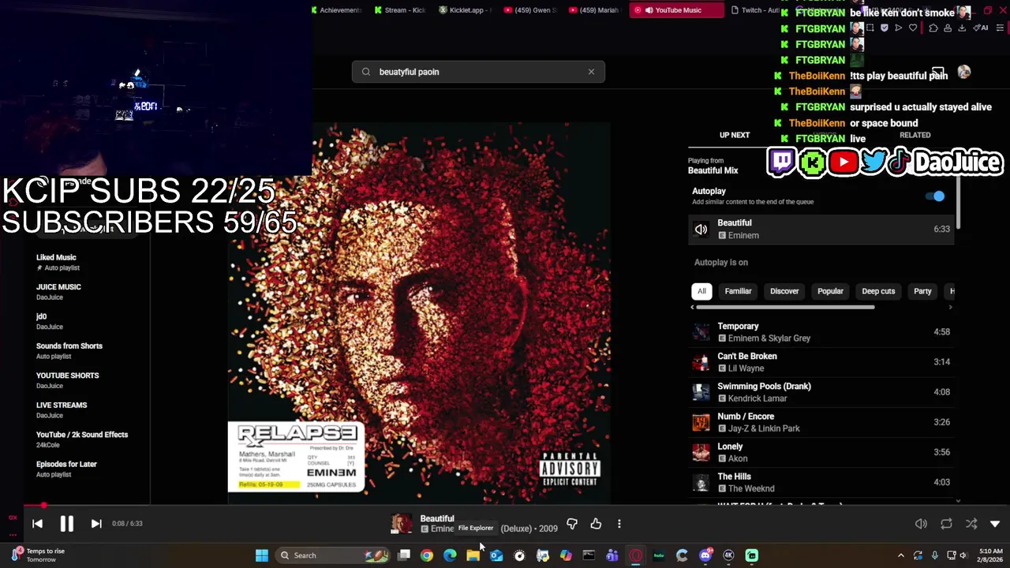Clear the search box with X icon

click(591, 72)
